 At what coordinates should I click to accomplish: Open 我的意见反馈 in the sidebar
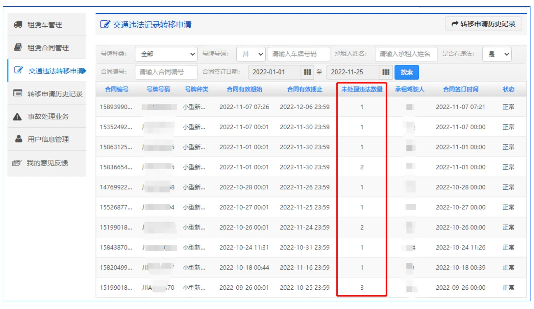[47, 163]
